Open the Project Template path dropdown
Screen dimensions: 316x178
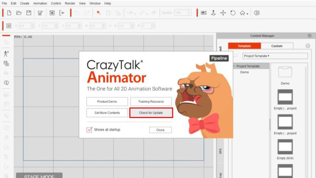pos(275,56)
